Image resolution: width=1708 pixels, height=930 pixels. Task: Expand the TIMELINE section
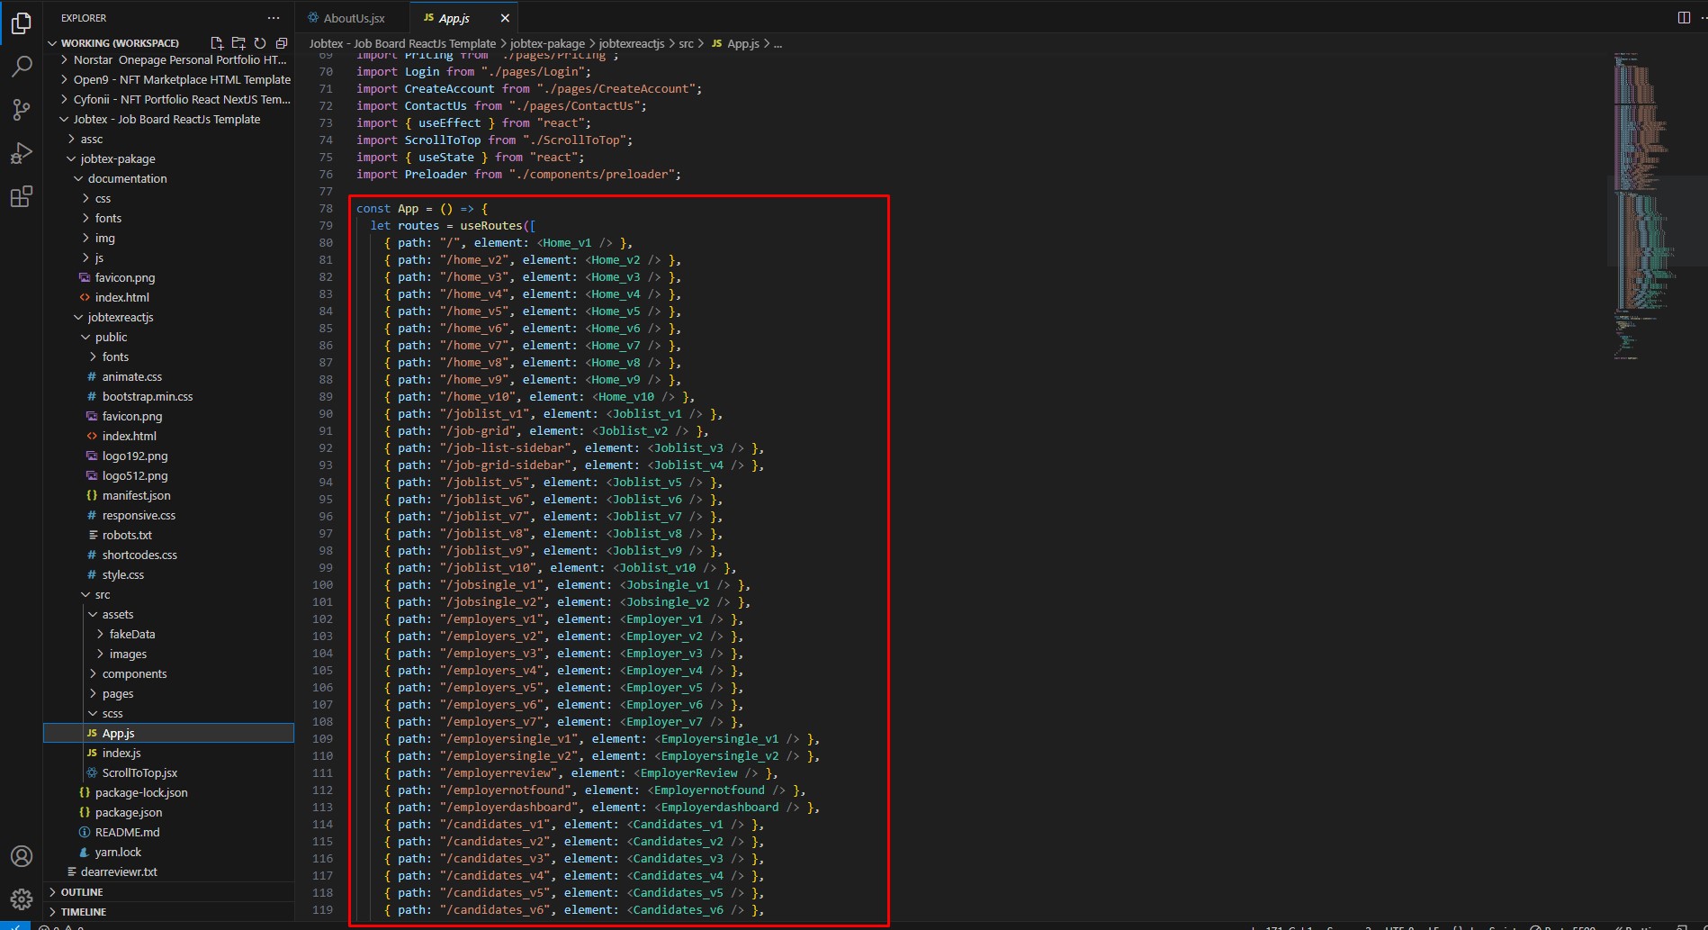tap(84, 912)
